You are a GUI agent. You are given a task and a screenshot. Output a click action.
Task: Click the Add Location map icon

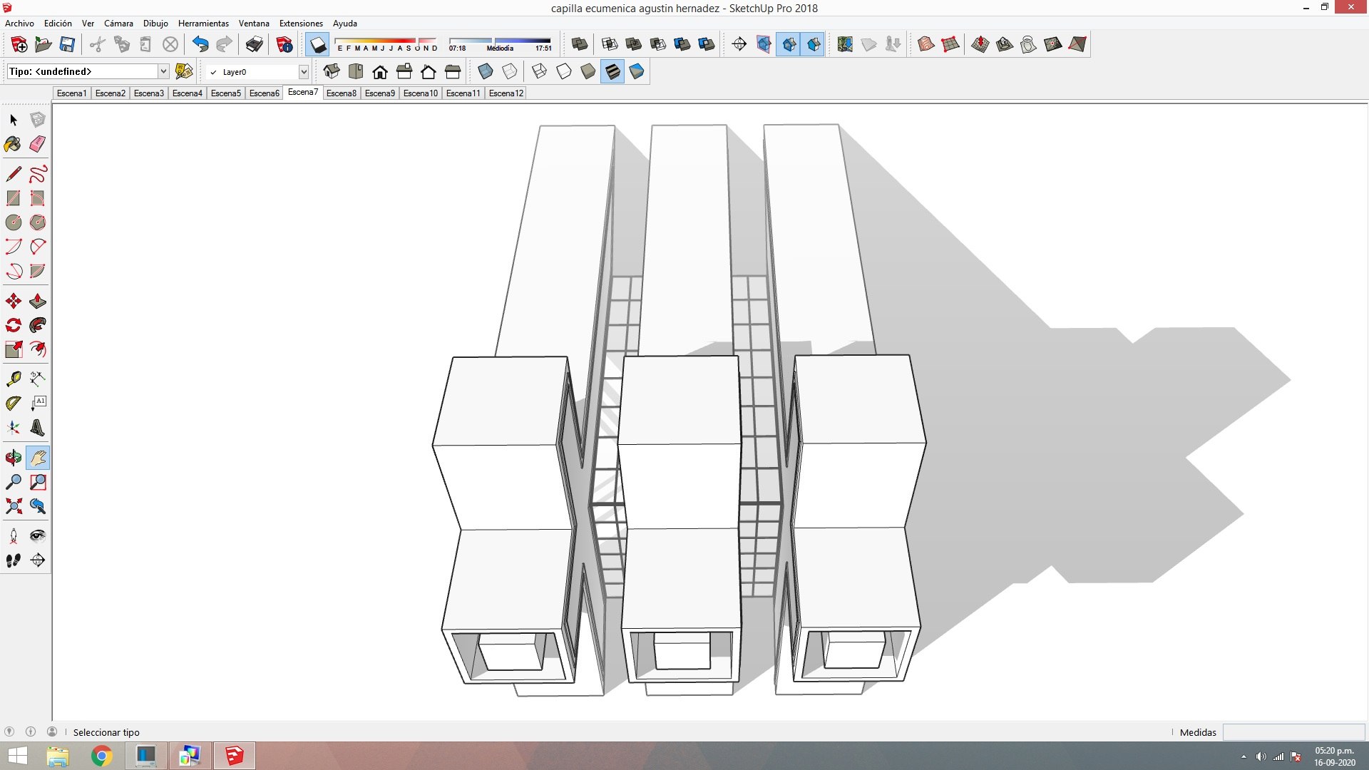pos(845,44)
